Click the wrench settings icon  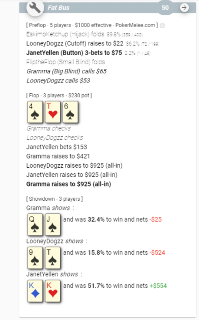pyautogui.click(x=35, y=8)
